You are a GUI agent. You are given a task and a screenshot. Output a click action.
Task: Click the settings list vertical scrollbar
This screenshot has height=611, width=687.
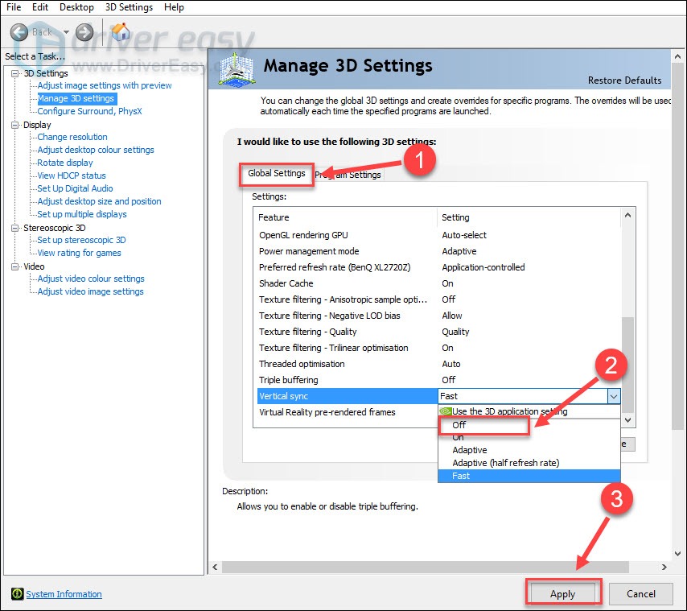point(628,354)
